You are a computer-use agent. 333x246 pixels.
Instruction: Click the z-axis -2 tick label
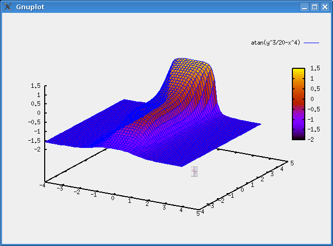(36, 149)
